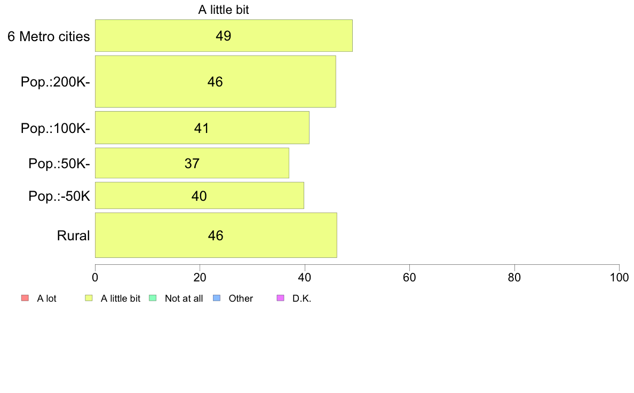
Task: Click the 0 tick label on axis
Action: point(95,277)
